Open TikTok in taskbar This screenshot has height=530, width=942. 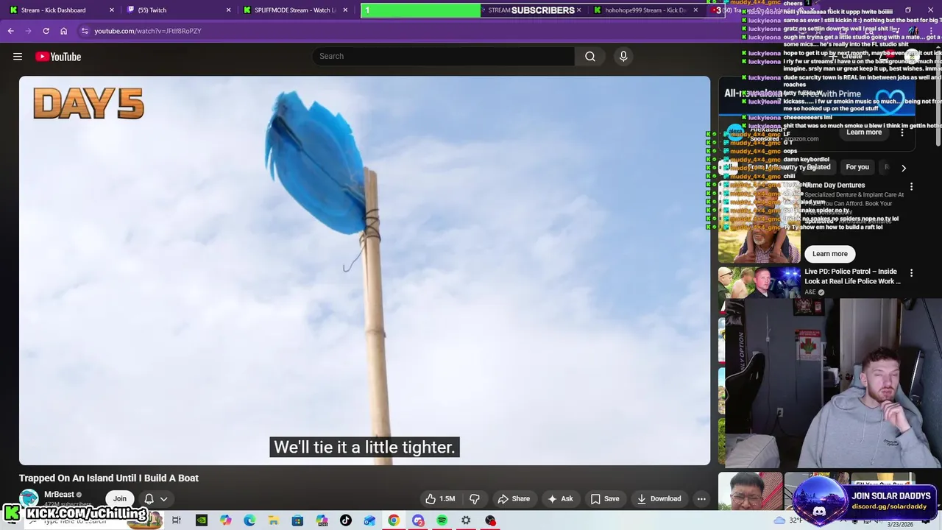coord(346,520)
